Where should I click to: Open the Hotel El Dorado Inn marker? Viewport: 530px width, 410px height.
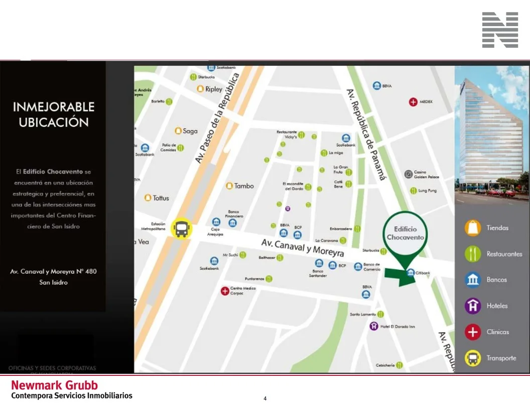click(x=373, y=327)
